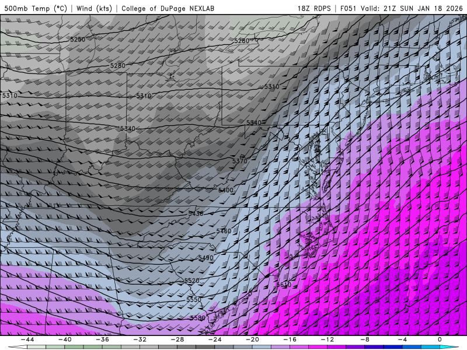Screen dimensions: 467x350
Task: Select the 5400 height contour label
Action: pos(226,190)
